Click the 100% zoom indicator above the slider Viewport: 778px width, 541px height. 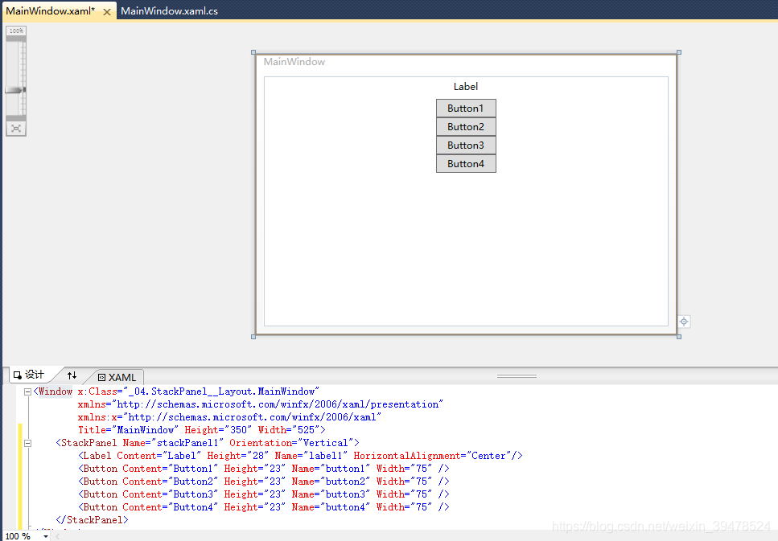click(x=16, y=31)
